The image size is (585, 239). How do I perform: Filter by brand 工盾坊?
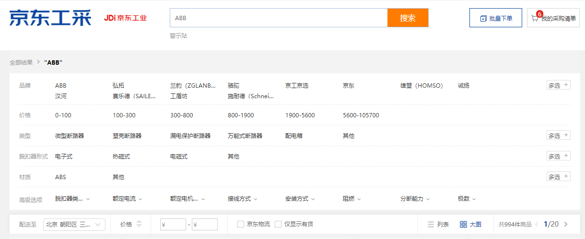tap(179, 96)
